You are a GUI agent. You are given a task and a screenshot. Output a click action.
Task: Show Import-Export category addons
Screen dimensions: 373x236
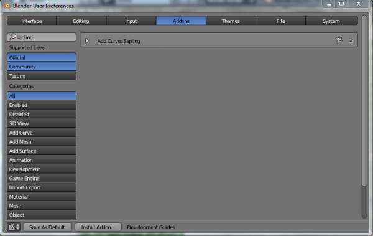(42, 187)
